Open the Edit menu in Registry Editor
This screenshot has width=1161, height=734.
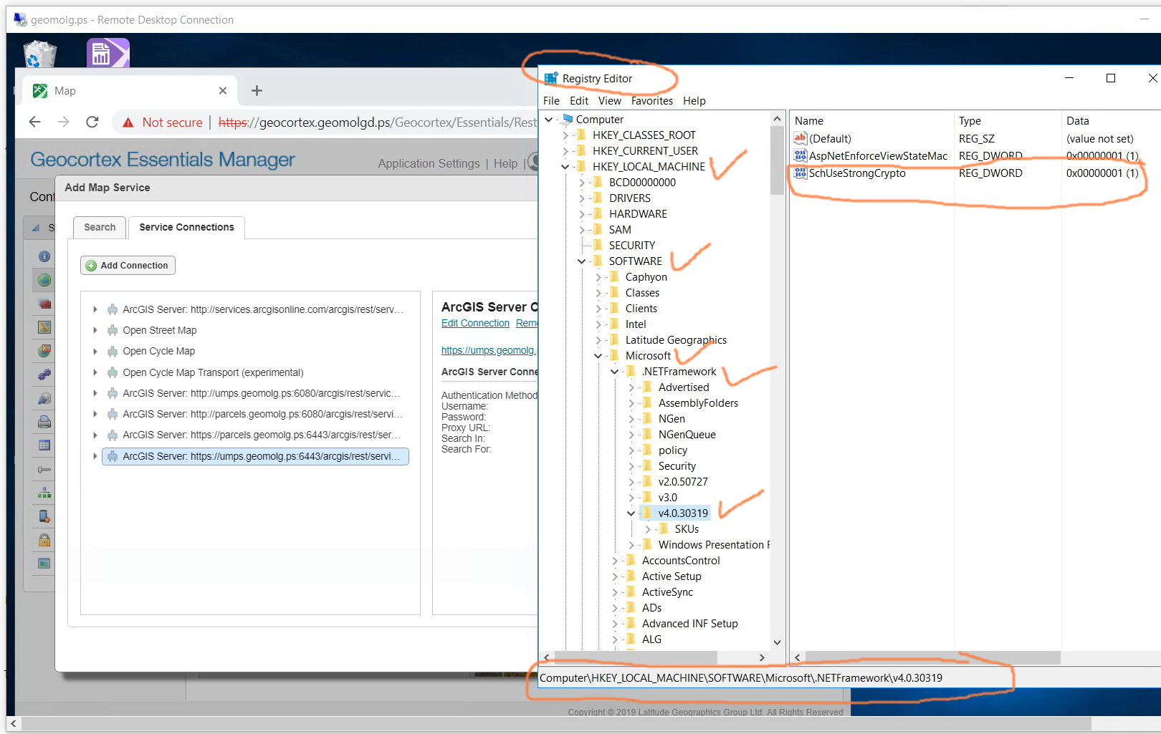(x=579, y=101)
